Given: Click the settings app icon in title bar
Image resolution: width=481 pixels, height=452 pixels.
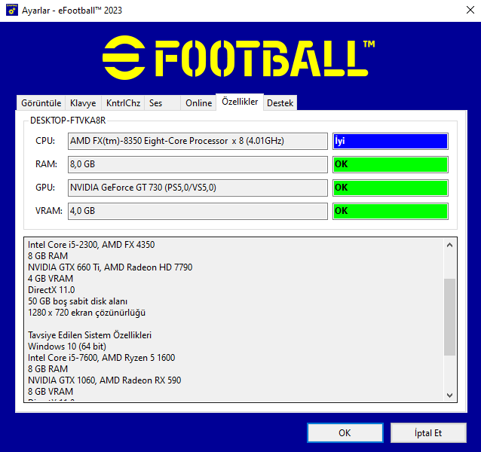Looking at the screenshot, I should pyautogui.click(x=12, y=10).
